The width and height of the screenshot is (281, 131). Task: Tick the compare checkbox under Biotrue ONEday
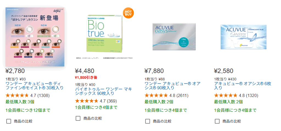point(78,118)
